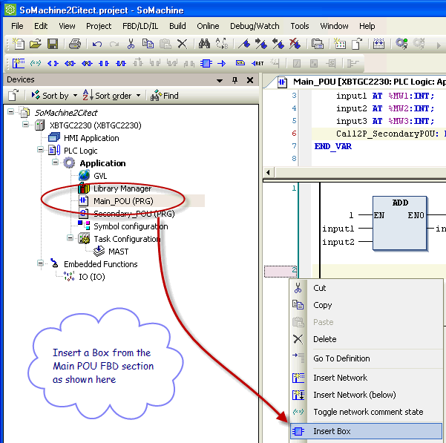Collapse the SoMachine2Citect root node
The image size is (446, 443).
coord(11,112)
